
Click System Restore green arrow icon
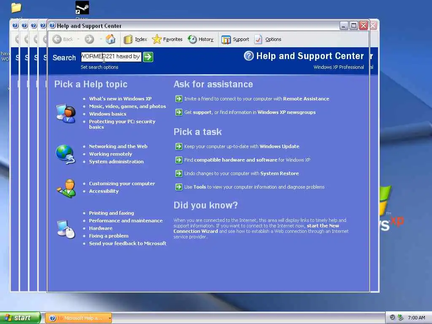[x=179, y=173]
